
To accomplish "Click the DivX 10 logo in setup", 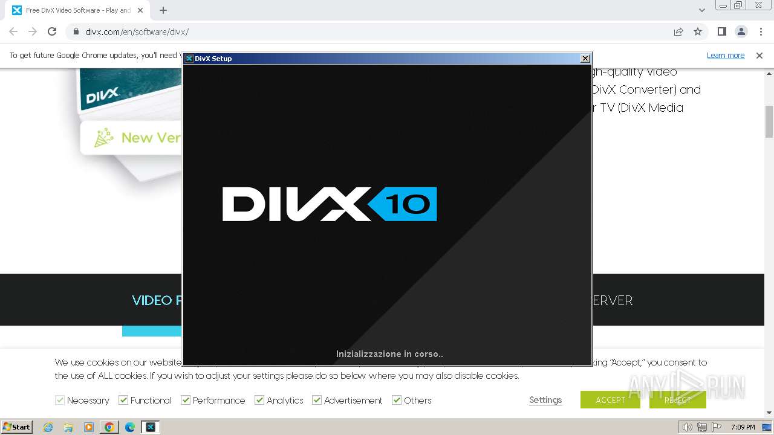I will [330, 204].
